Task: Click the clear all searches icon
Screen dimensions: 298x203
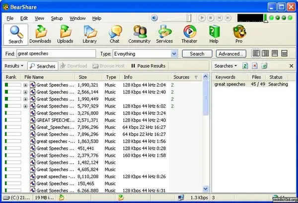Action: [264, 66]
